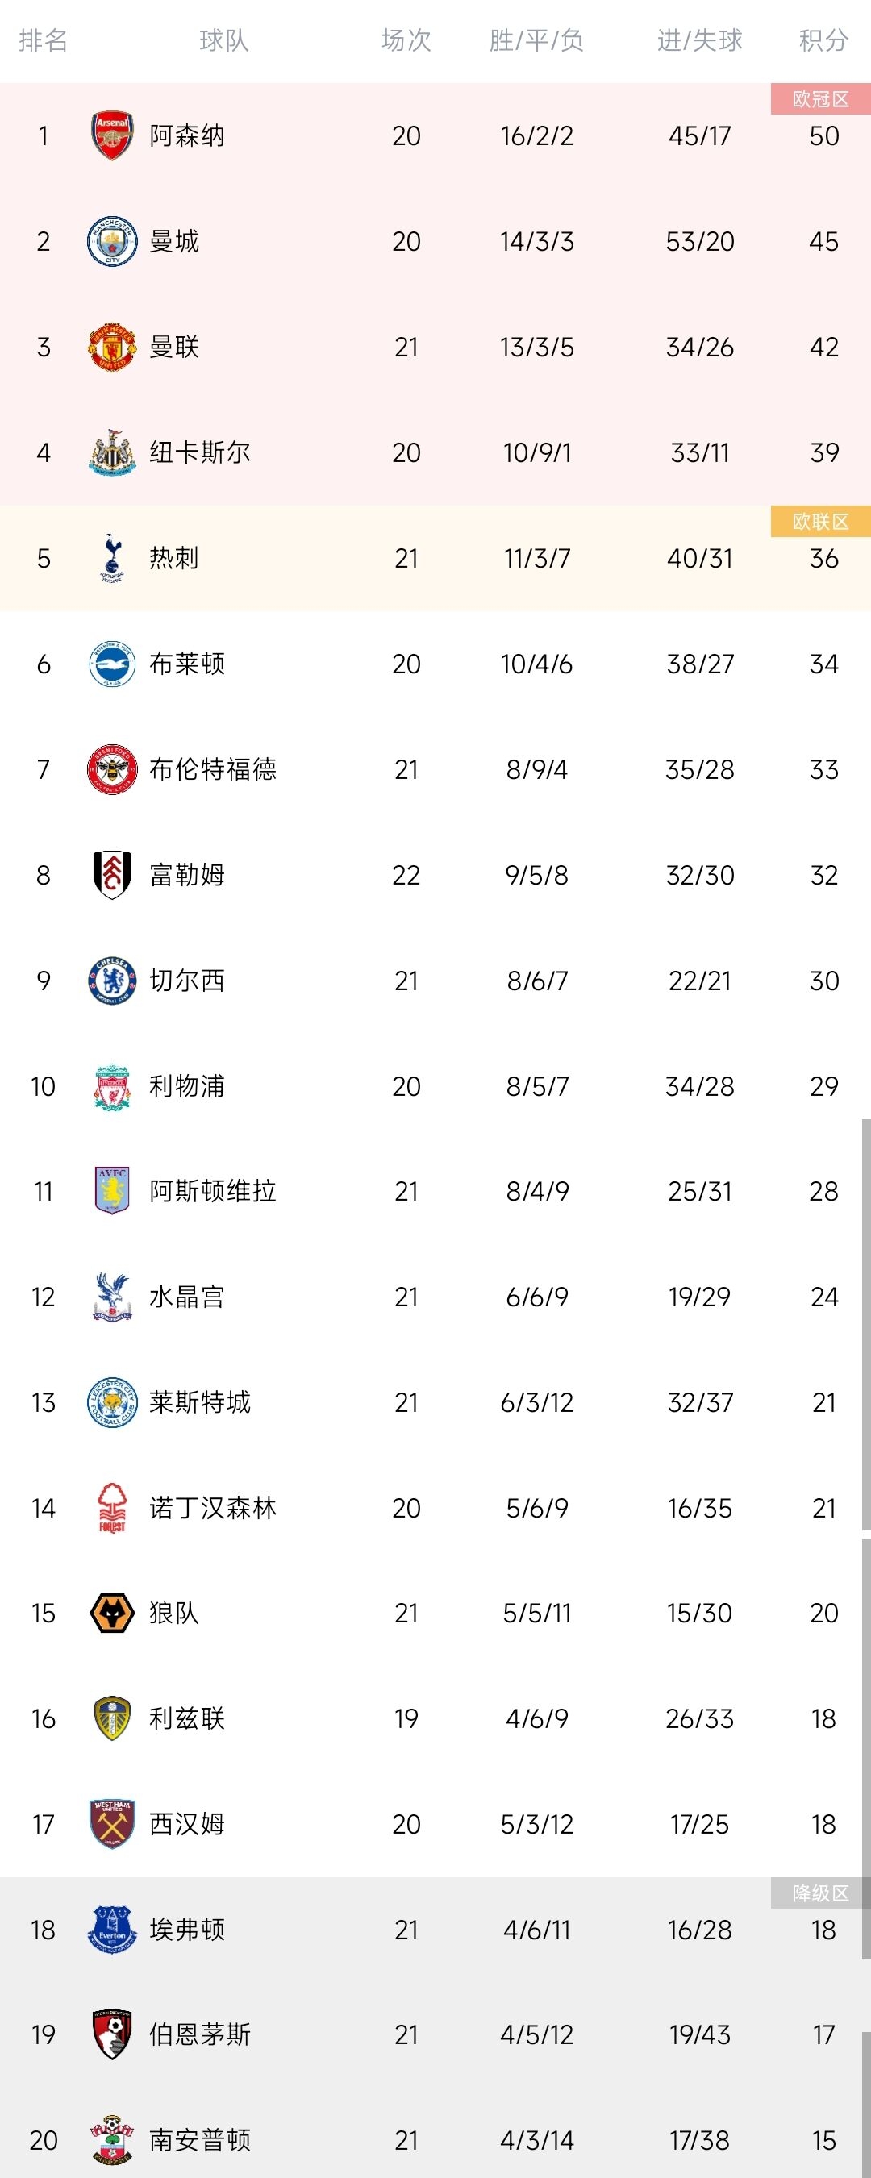Sort by the 积分 column header
Image resolution: width=871 pixels, height=2178 pixels.
click(823, 40)
